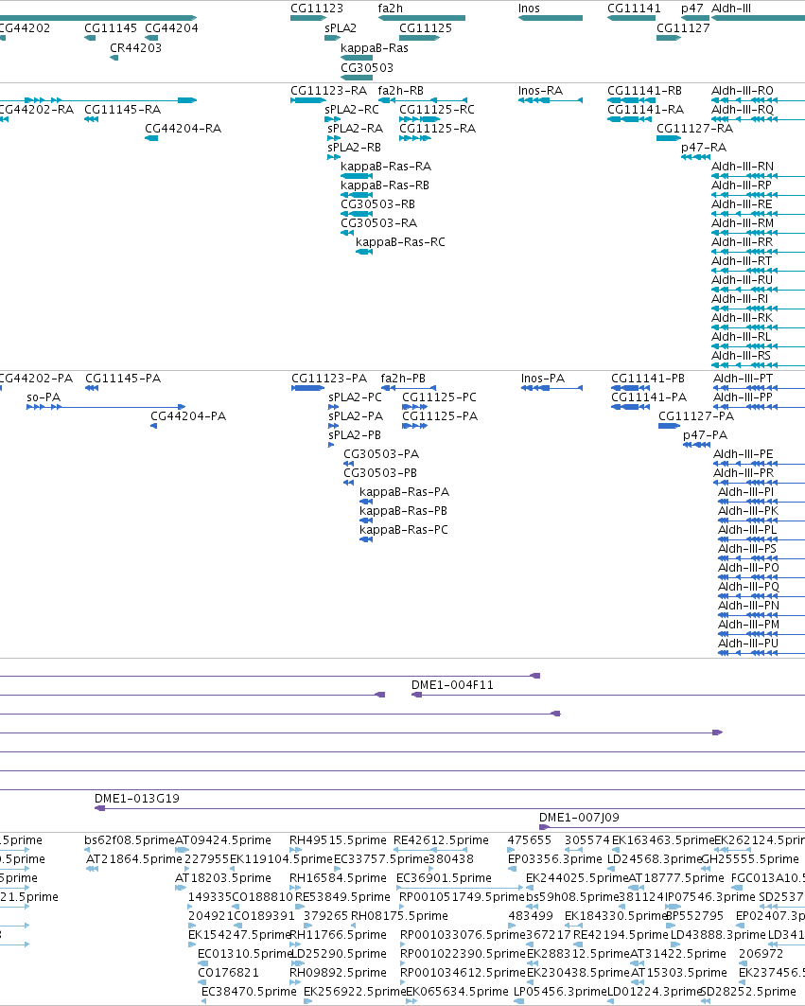Open EST EC36901.5prime

[444, 878]
